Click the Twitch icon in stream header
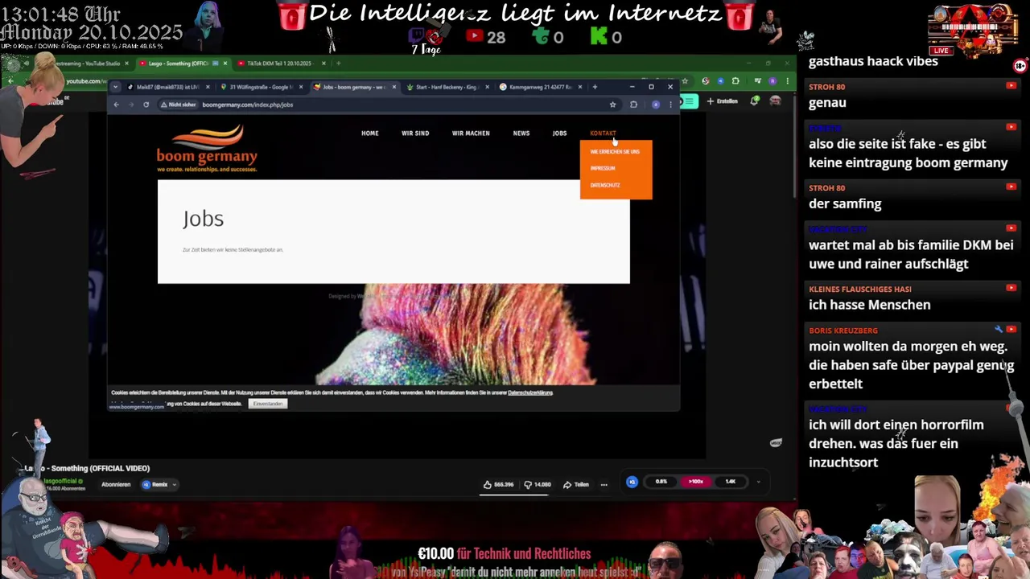1030x579 pixels. [x=417, y=35]
